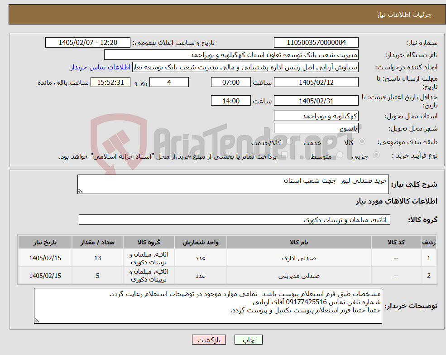Select the متوسط purchase type radio
Viewport: 446px width, 355px height.
point(340,155)
